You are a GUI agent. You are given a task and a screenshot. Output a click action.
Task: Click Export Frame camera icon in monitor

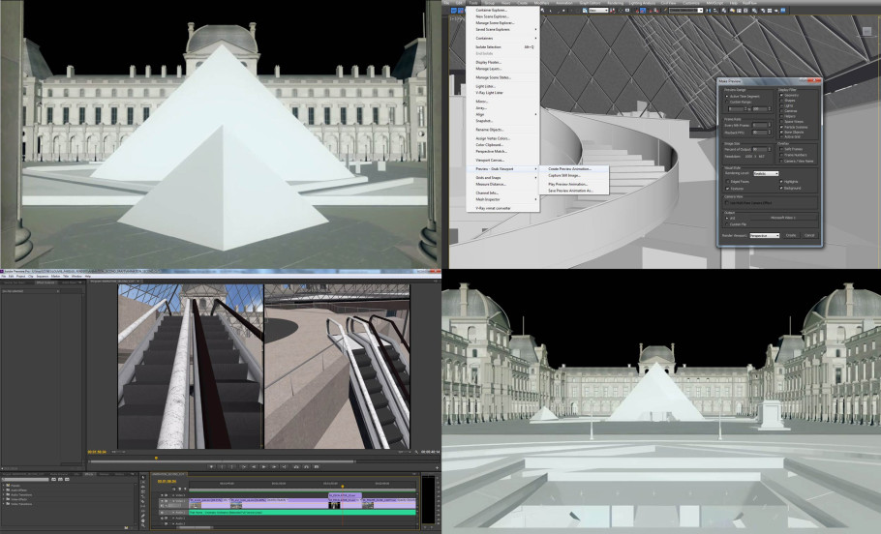pyautogui.click(x=317, y=466)
